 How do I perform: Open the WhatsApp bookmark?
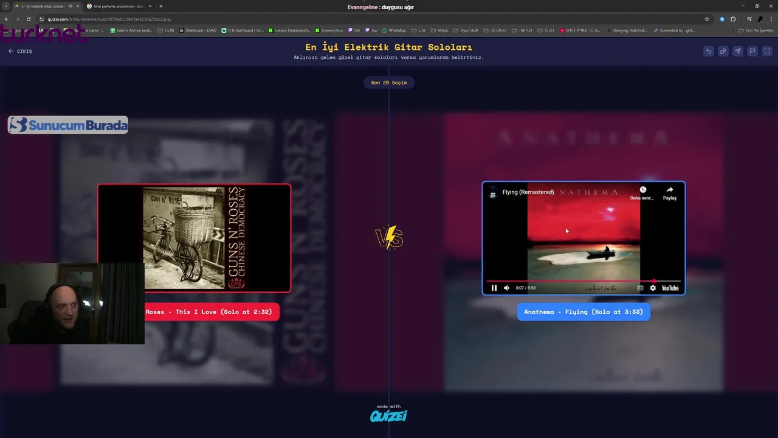394,30
